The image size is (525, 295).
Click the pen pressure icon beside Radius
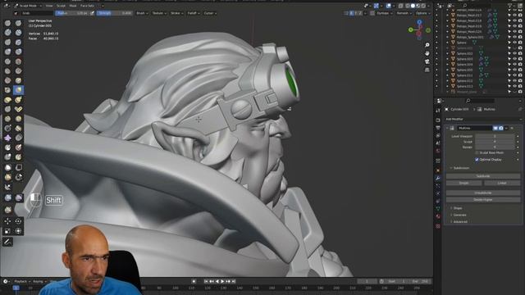pyautogui.click(x=92, y=13)
